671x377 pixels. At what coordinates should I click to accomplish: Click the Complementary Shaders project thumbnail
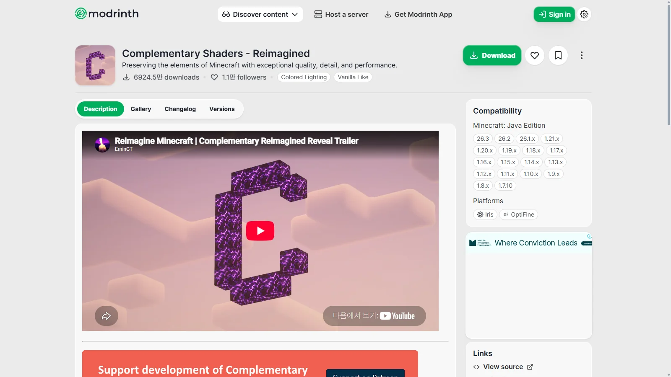point(95,65)
